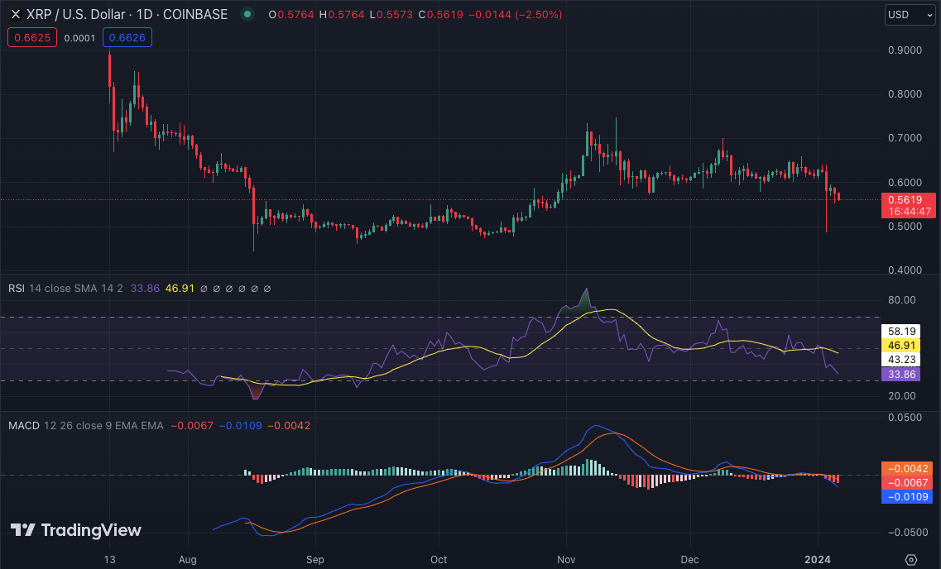
Task: Open chart settings gear icon
Action: click(911, 559)
